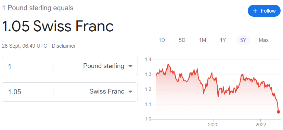Switch chart to 1M range

[x=203, y=40]
